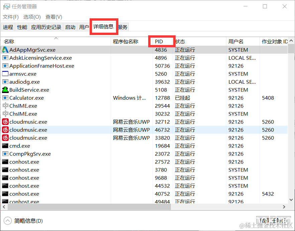
Task: Click the vertical scrollbar thumb
Action: (291, 49)
